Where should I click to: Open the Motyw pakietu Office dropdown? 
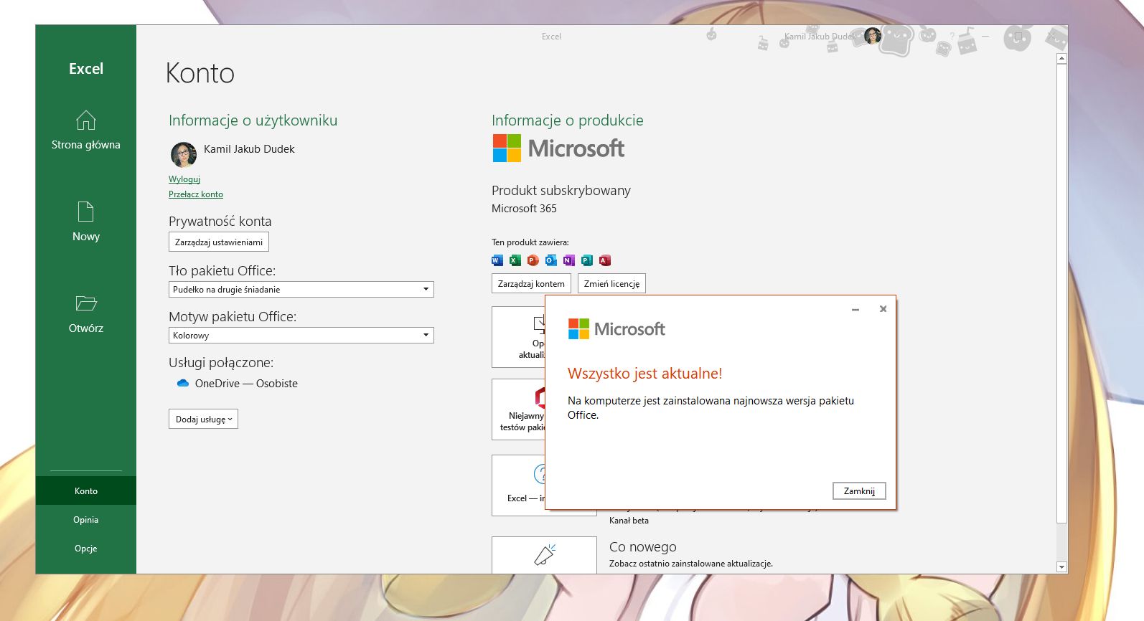pos(301,336)
